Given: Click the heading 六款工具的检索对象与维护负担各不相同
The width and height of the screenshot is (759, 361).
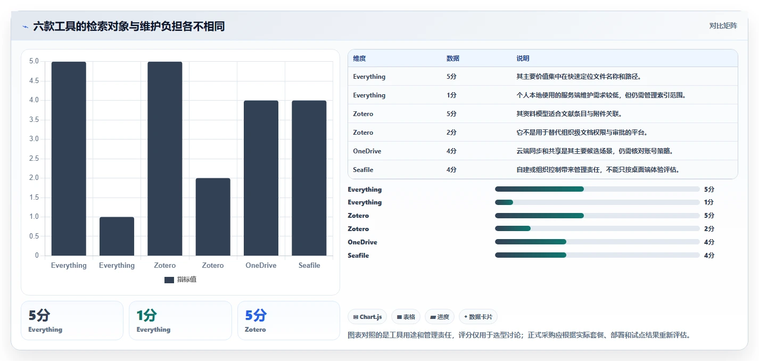Looking at the screenshot, I should 129,26.
